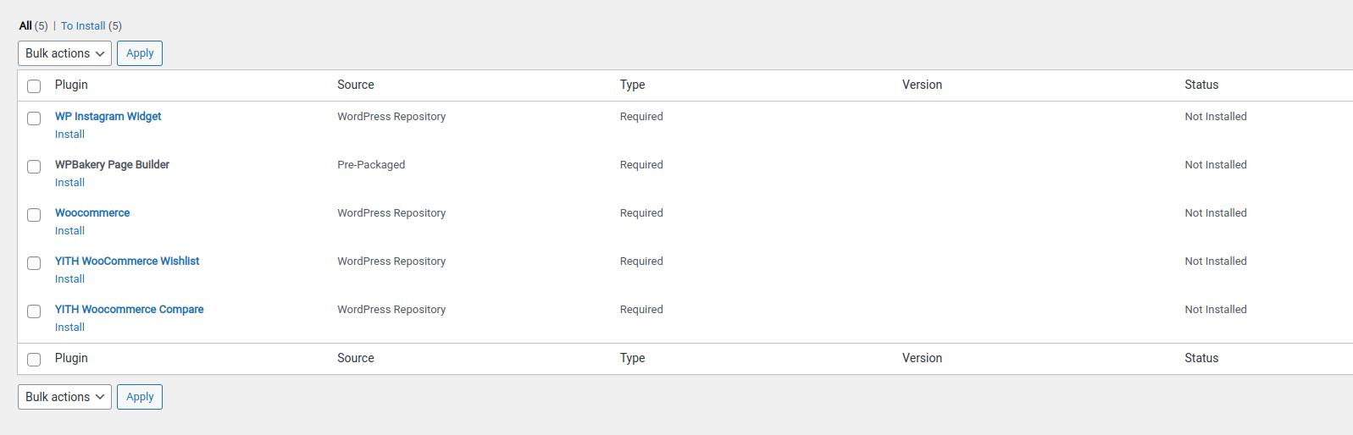Tick the WPBakery Page Builder checkbox
Image resolution: width=1353 pixels, height=435 pixels.
[x=34, y=167]
